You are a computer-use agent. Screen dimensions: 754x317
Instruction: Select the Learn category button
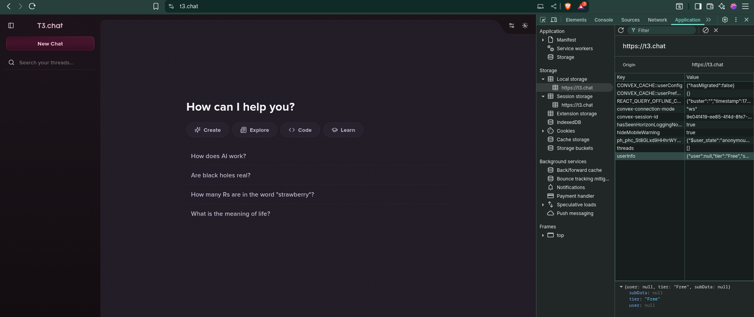click(x=343, y=130)
